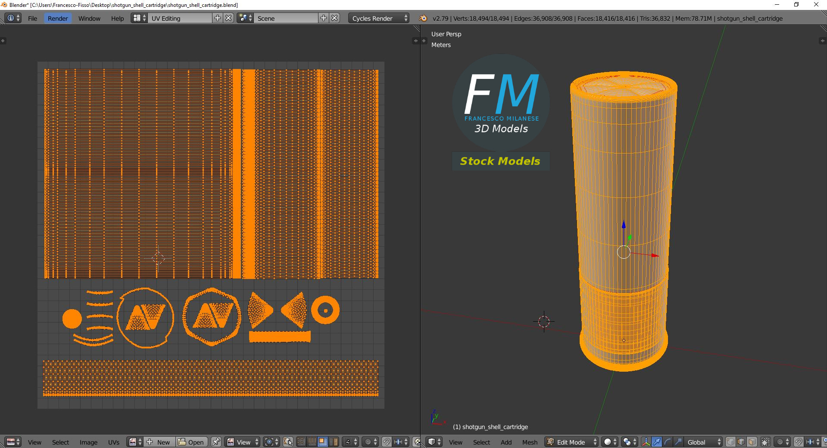Expand Cycles Render engine dropdown

pos(379,18)
